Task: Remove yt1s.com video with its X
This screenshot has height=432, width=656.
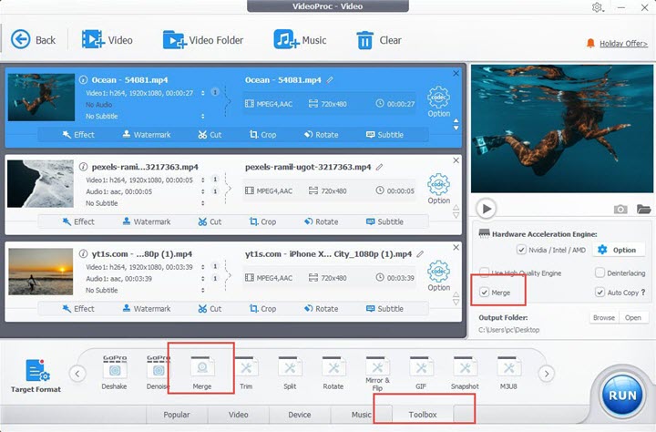Action: click(x=456, y=247)
